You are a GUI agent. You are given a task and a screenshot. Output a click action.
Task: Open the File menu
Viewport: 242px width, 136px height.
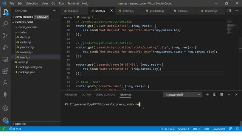pos(12,3)
